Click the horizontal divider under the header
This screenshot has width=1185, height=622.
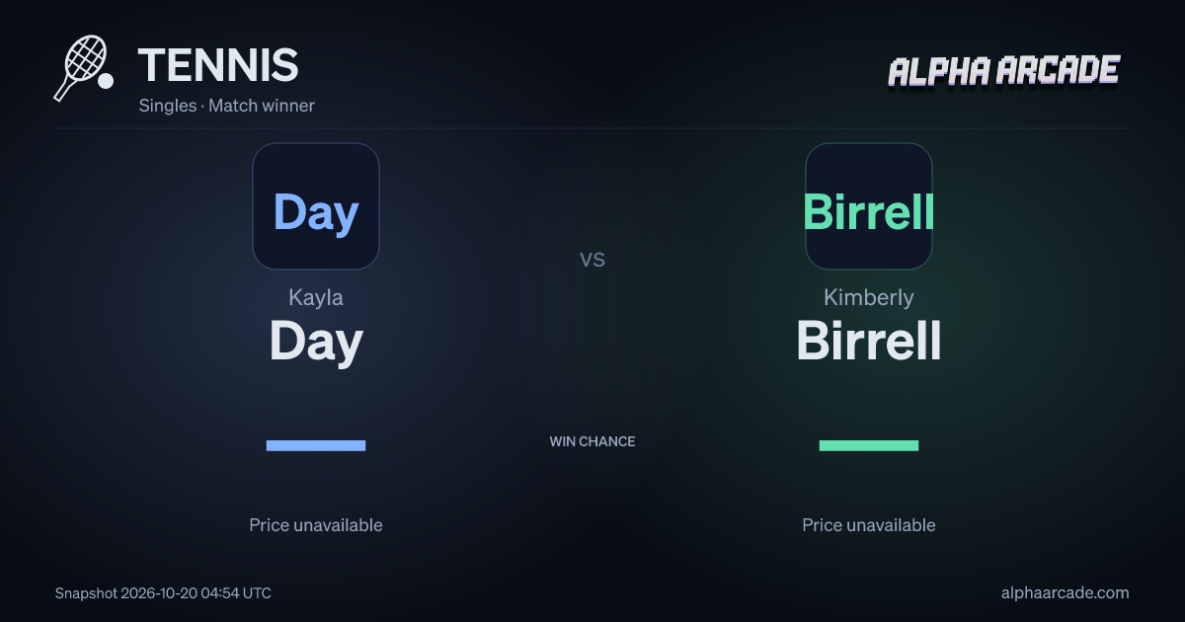tap(592, 128)
